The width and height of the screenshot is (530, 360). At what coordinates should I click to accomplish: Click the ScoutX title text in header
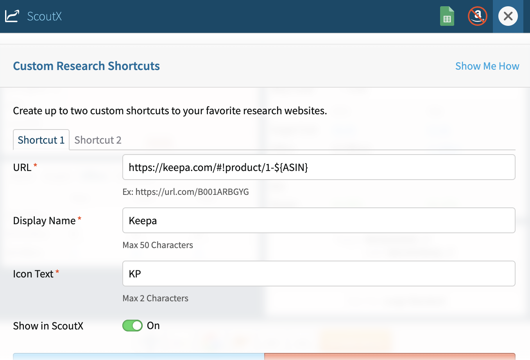point(45,16)
